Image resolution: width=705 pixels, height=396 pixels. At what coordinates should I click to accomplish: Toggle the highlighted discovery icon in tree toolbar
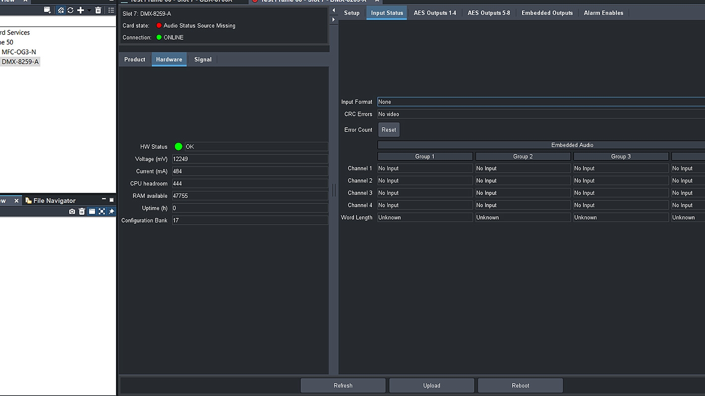coord(60,10)
